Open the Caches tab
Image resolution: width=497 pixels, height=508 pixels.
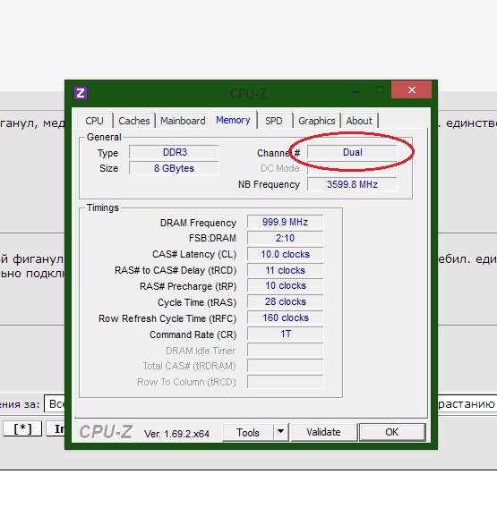point(134,121)
